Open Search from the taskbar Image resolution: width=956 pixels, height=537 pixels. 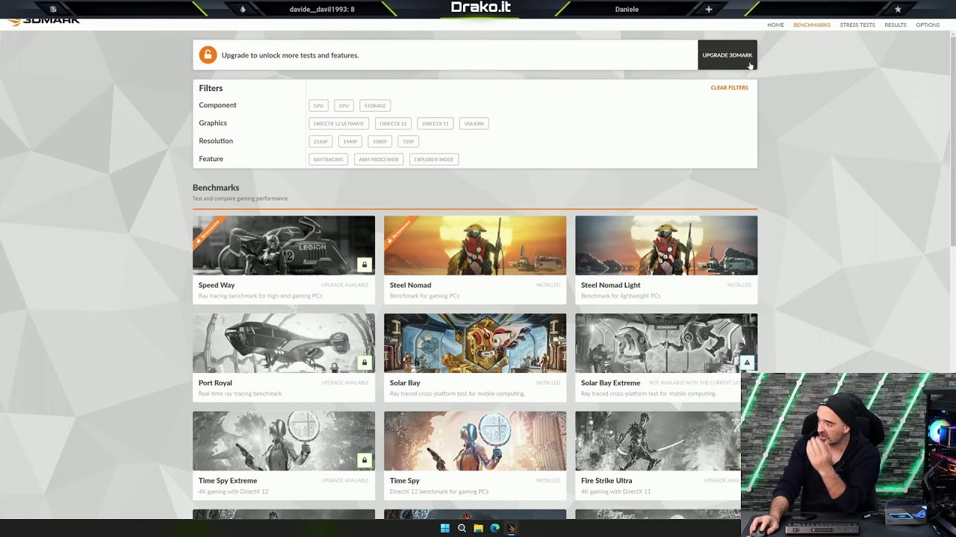[462, 528]
